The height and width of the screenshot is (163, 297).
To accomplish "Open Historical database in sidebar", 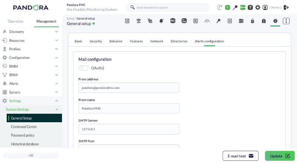I will click(25, 144).
